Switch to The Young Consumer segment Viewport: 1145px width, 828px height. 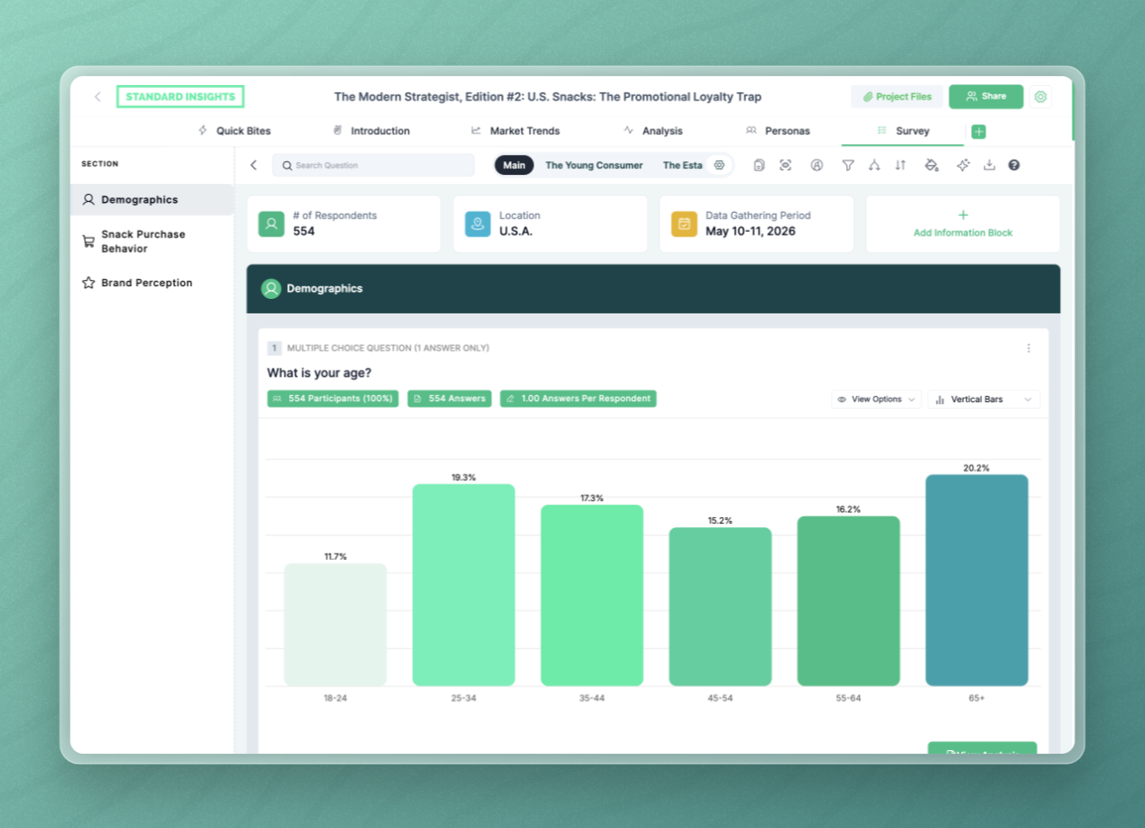tap(594, 165)
